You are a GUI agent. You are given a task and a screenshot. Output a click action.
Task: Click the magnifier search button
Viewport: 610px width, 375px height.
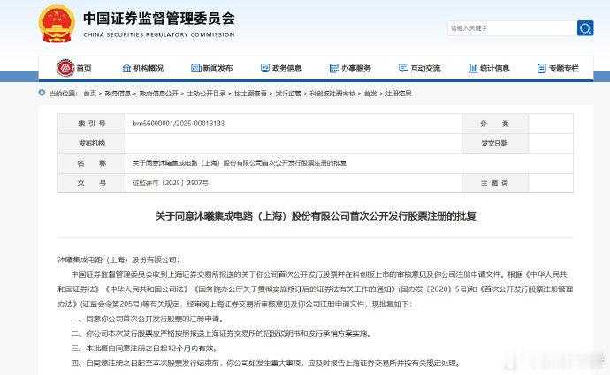click(x=585, y=28)
